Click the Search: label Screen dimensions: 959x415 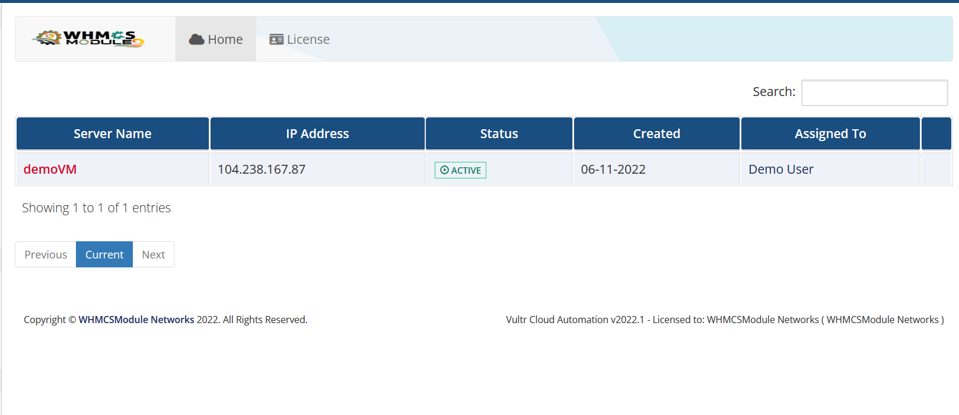pos(774,92)
